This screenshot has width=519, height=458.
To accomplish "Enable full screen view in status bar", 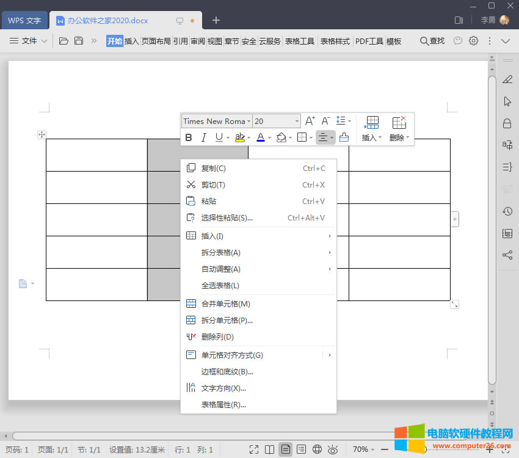I will pyautogui.click(x=254, y=449).
